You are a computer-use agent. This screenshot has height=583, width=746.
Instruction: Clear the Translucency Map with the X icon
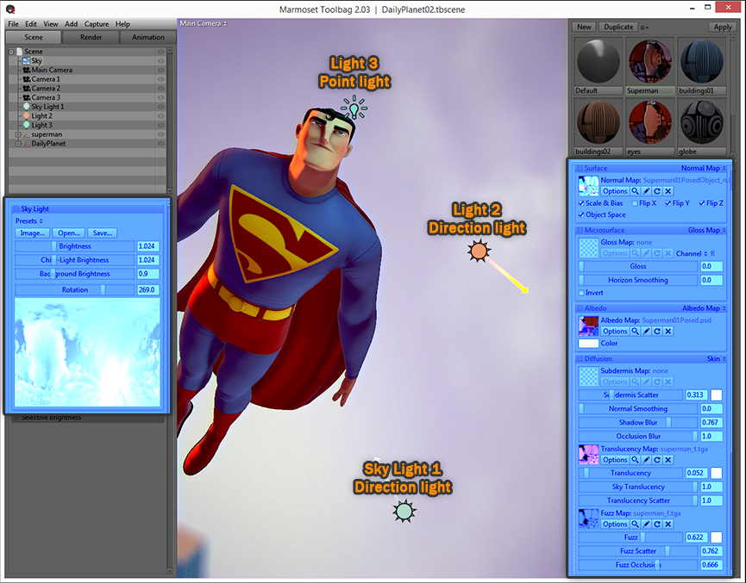(x=668, y=460)
